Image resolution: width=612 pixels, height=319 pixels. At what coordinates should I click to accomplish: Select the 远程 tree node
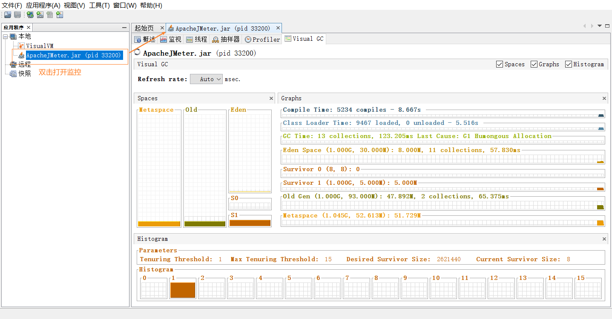(25, 65)
